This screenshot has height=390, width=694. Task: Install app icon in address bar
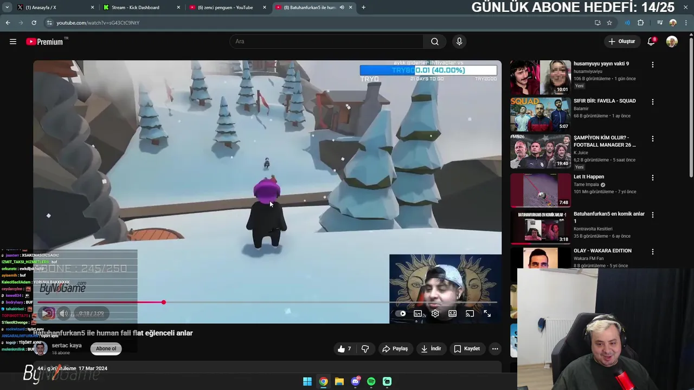tap(597, 23)
